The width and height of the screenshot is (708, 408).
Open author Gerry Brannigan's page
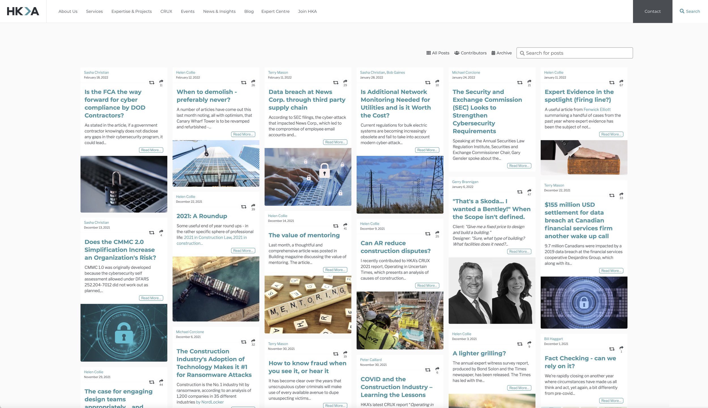coord(465,182)
